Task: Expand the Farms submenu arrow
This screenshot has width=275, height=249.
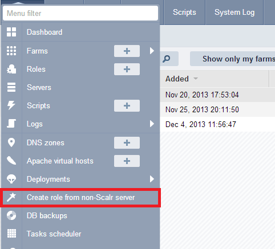Action: pos(152,51)
